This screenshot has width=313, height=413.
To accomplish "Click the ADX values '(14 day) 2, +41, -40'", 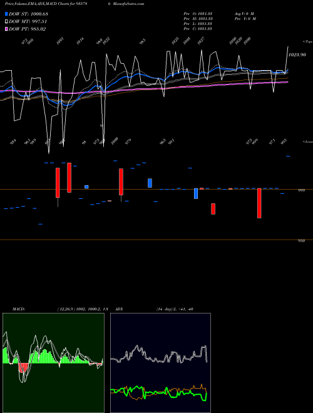I will click(x=175, y=309).
